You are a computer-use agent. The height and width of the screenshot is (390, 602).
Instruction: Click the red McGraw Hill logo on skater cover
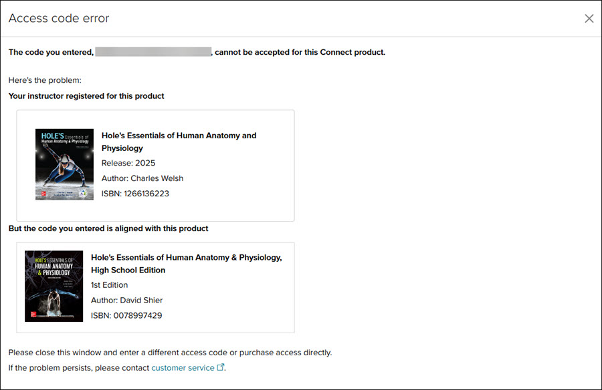tap(43, 194)
